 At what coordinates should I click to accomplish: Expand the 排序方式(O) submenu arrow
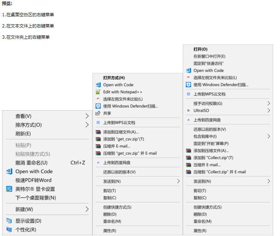click(87, 125)
